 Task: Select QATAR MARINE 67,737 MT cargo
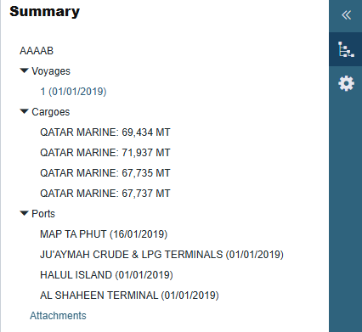tap(105, 194)
